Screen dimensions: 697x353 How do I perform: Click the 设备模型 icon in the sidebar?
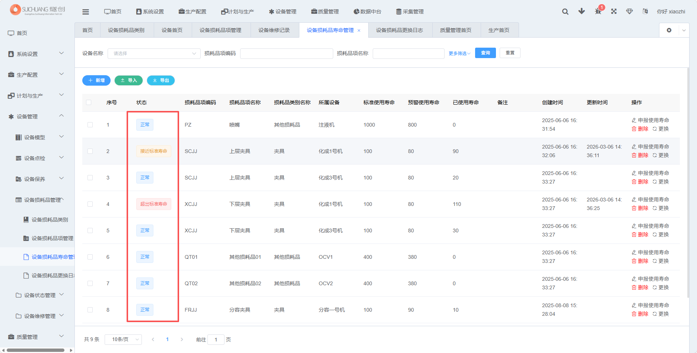tap(19, 137)
